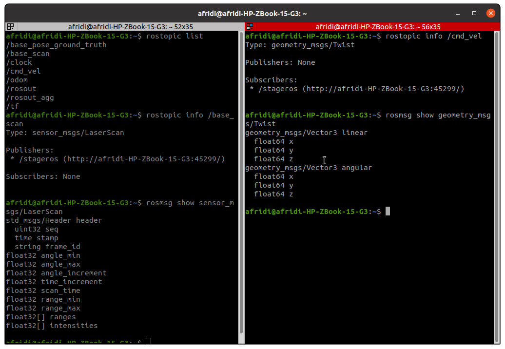Click 'Type: sensor_msgs/LaserScan' line

65,132
